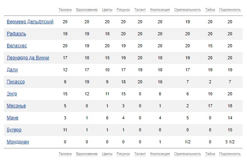Open the Веласкес artist page link
This screenshot has width=247, height=160.
pyautogui.click(x=17, y=46)
